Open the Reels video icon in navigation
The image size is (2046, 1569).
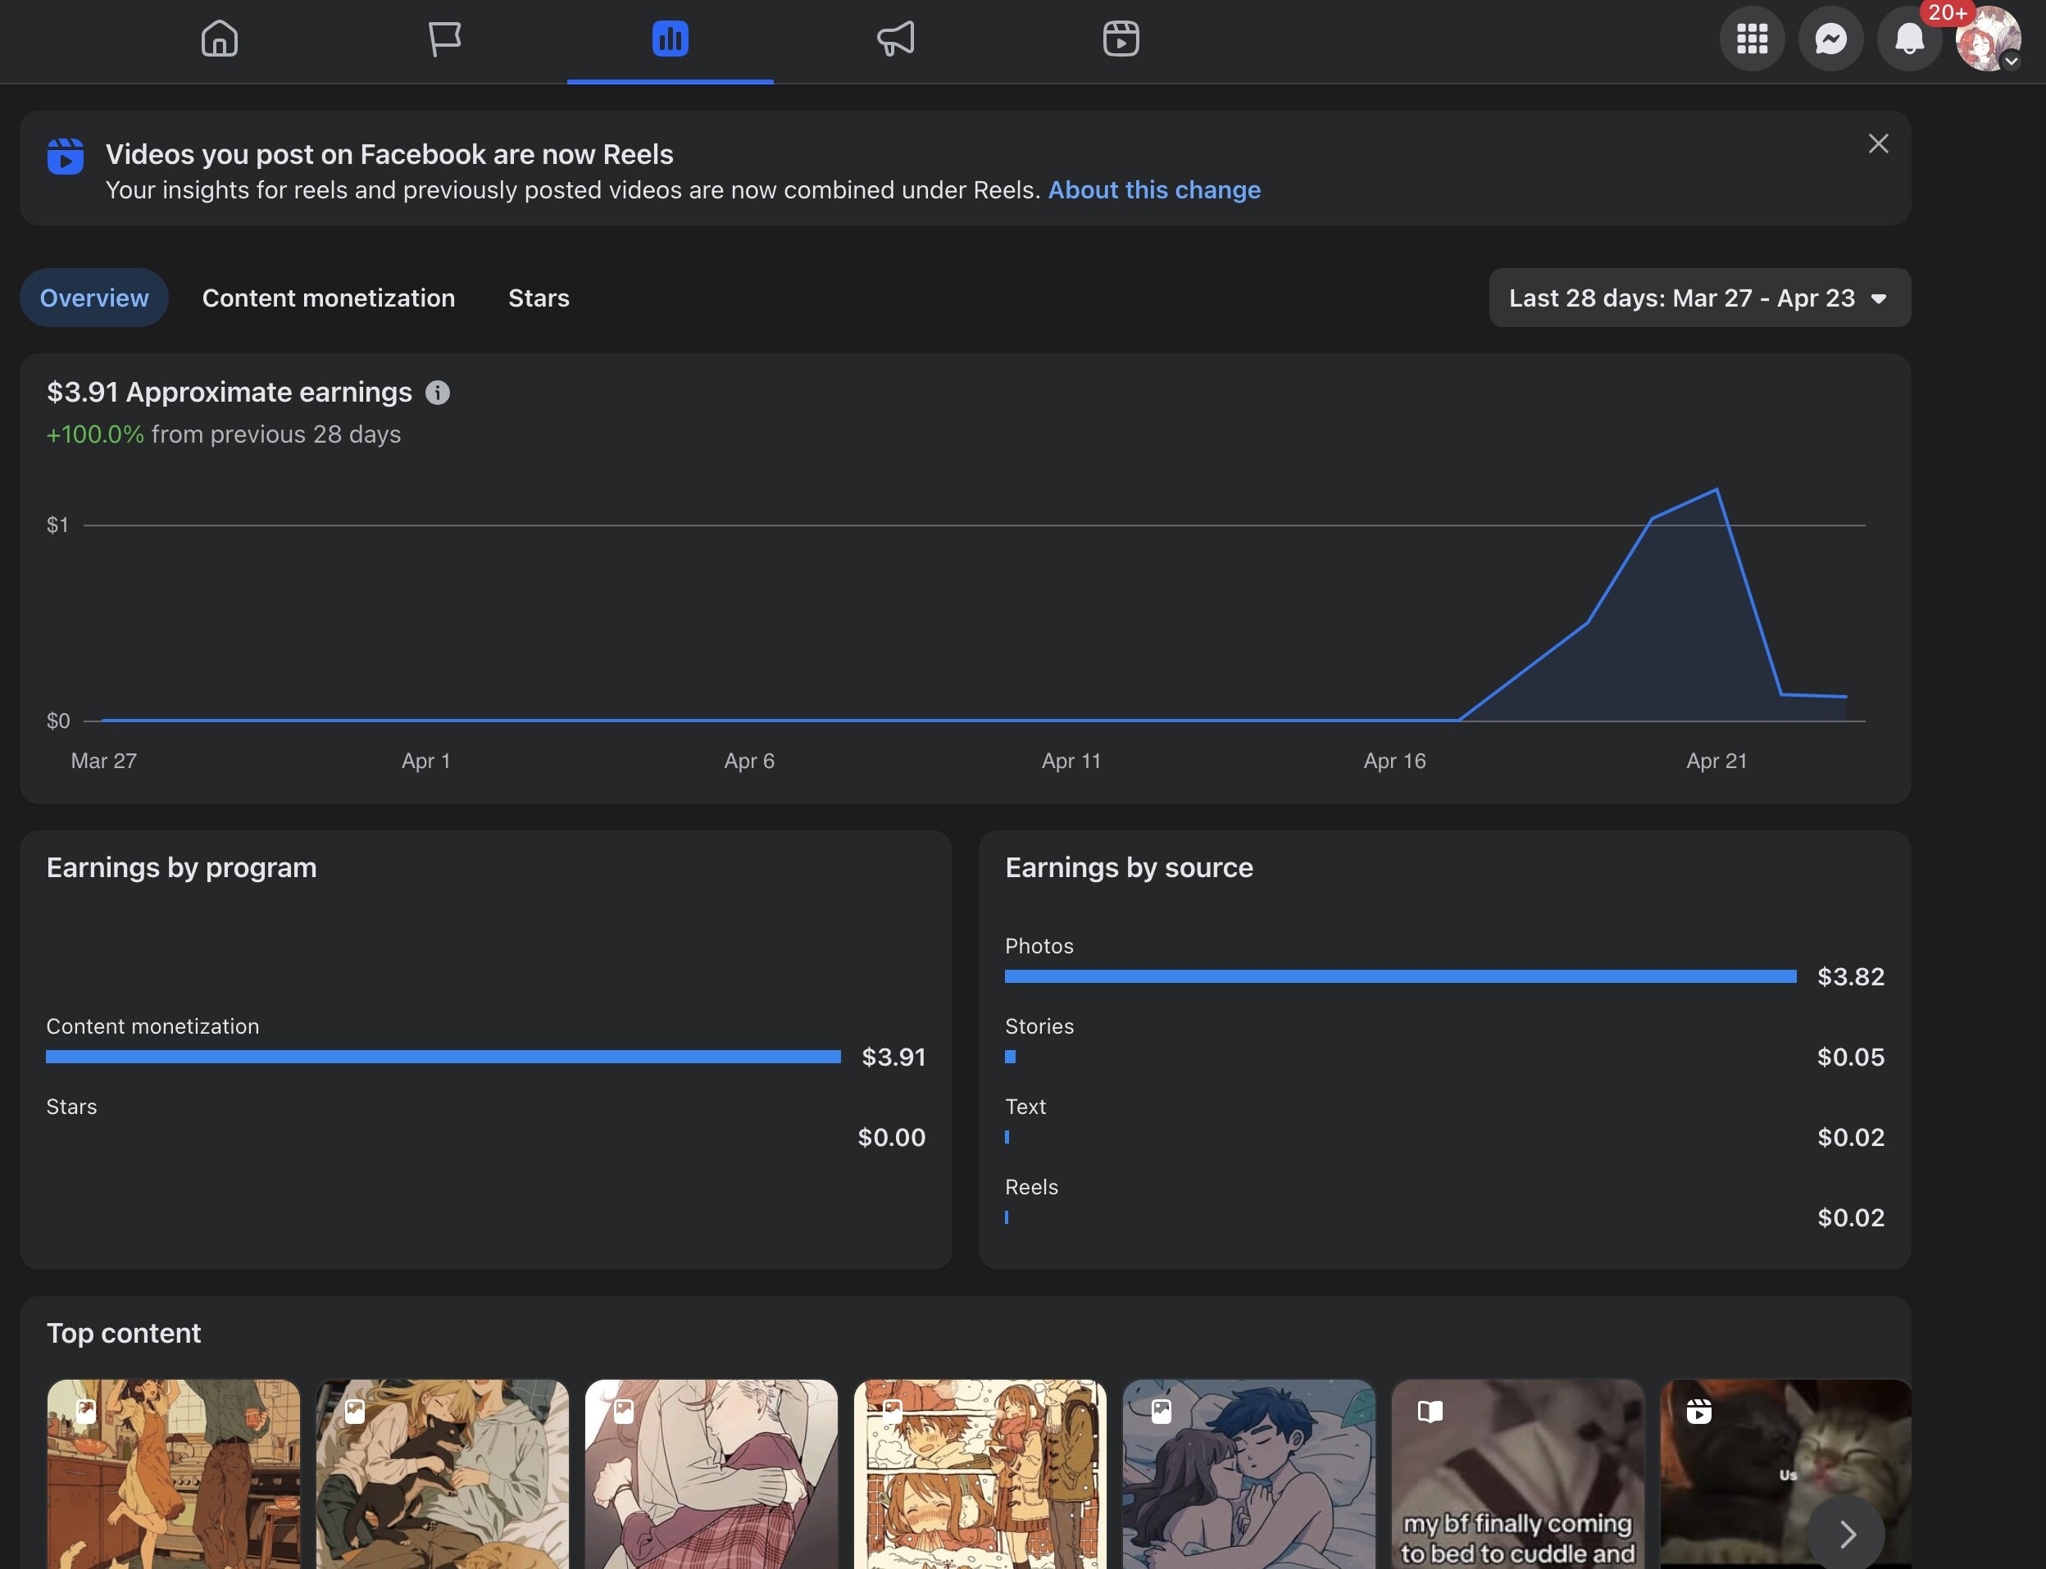[x=1121, y=39]
